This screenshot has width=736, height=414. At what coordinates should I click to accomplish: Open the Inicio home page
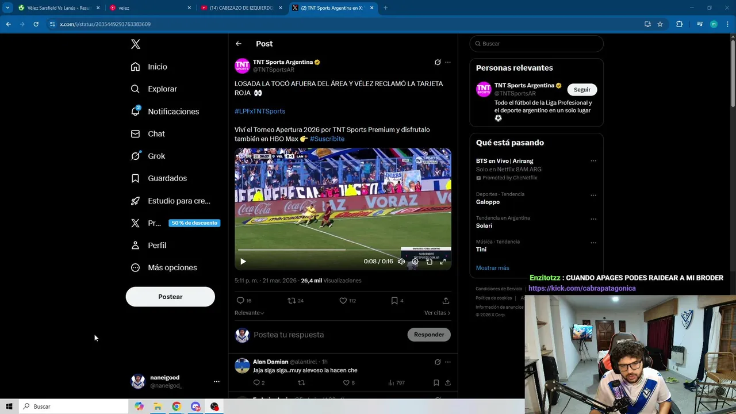pyautogui.click(x=149, y=67)
